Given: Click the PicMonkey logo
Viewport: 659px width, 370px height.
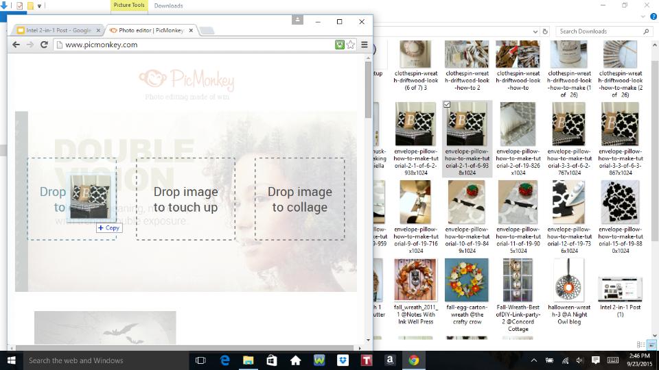Looking at the screenshot, I should pyautogui.click(x=187, y=80).
